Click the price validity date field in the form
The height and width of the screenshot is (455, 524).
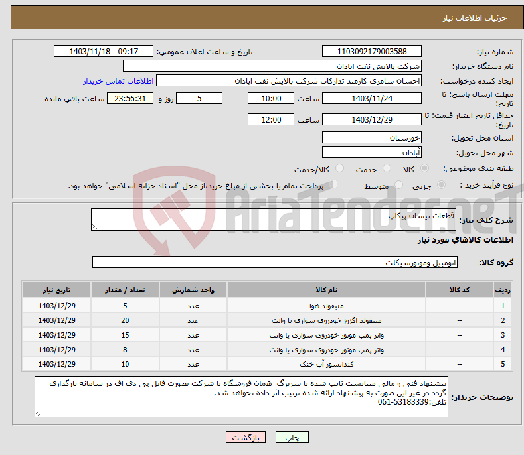coord(372,119)
